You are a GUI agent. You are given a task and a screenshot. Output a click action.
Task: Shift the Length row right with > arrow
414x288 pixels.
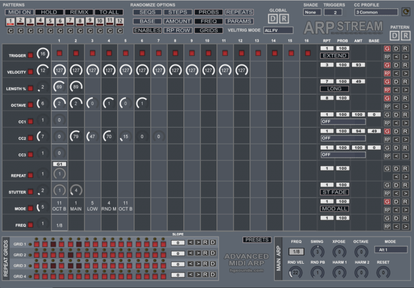405,90
